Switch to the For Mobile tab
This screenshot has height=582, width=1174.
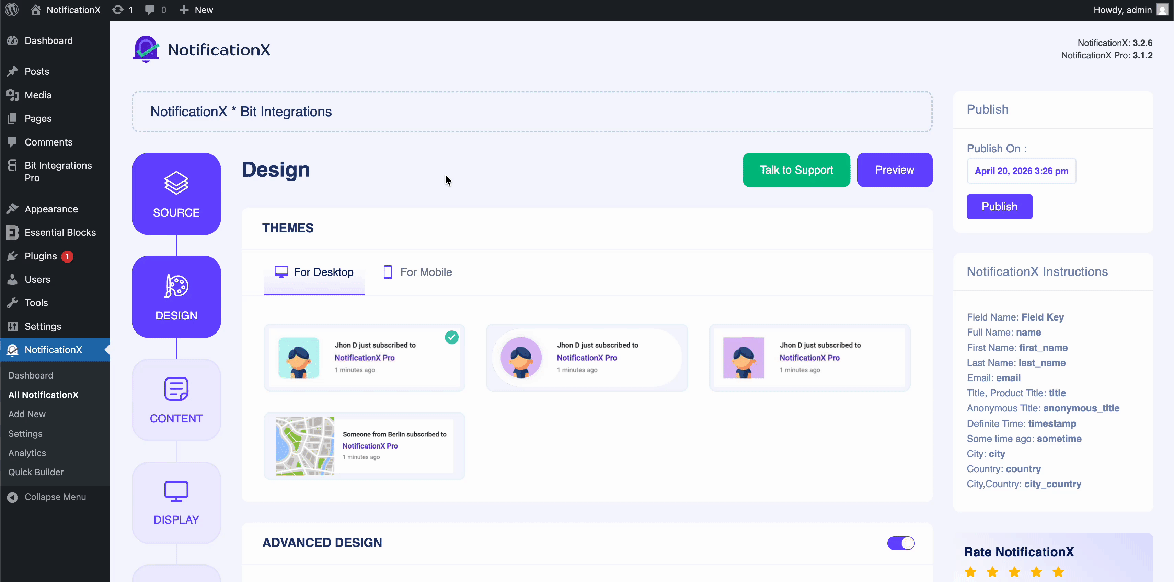point(416,272)
